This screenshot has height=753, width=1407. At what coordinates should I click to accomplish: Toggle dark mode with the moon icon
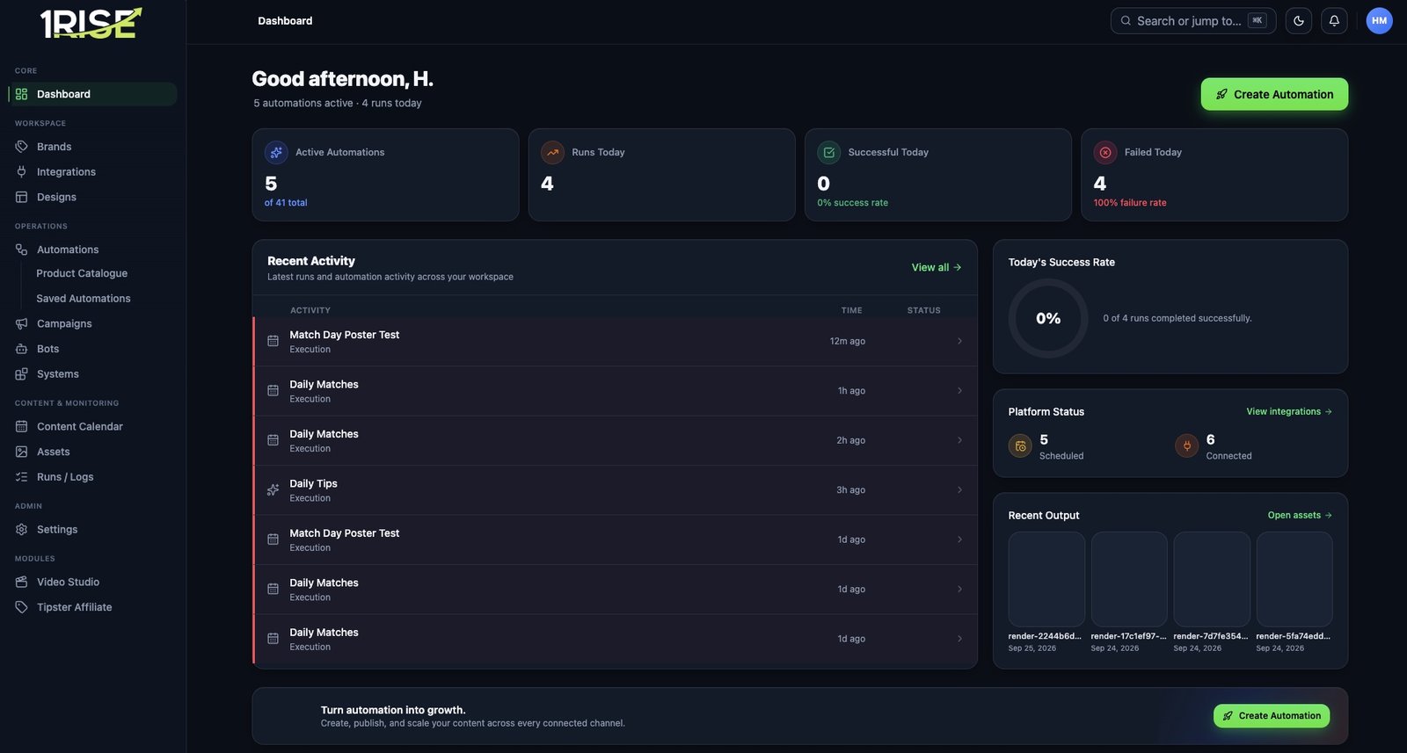click(1299, 21)
